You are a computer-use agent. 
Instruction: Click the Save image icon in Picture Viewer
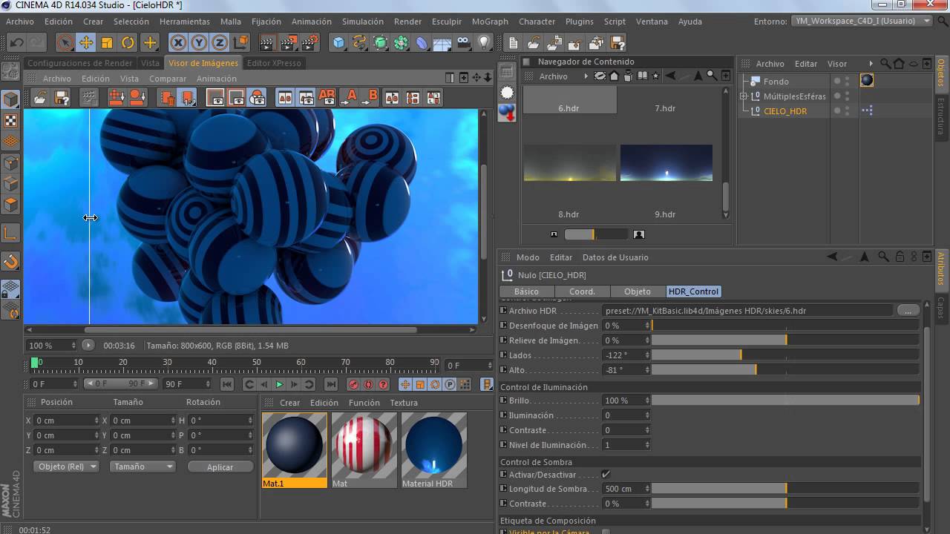(x=62, y=97)
